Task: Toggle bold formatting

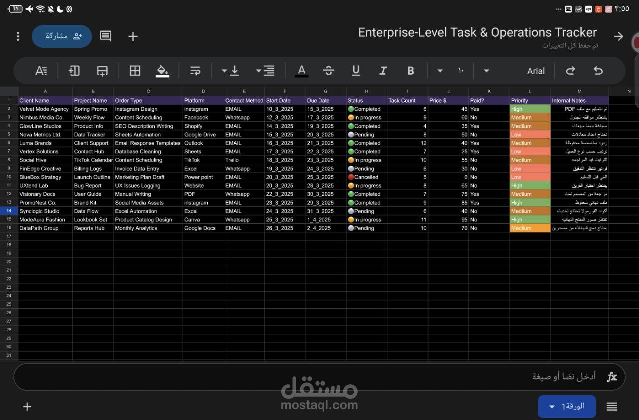Action: [410, 71]
